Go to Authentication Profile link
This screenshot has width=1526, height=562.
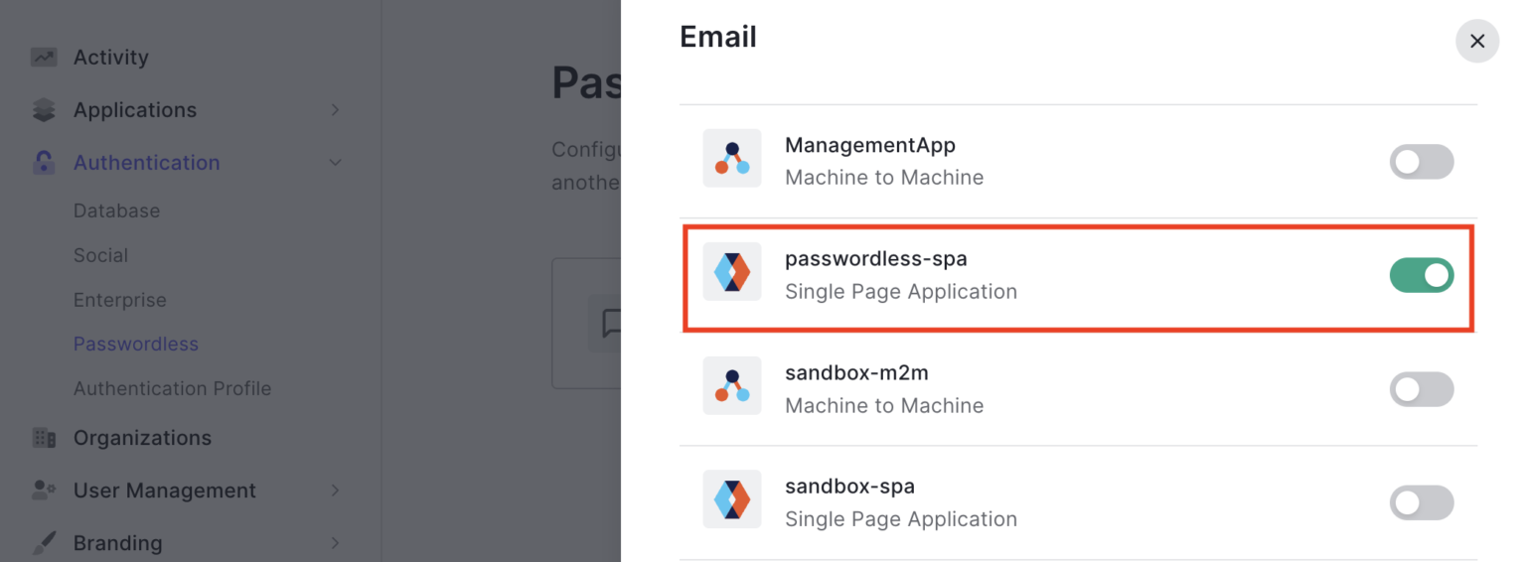pos(172,388)
